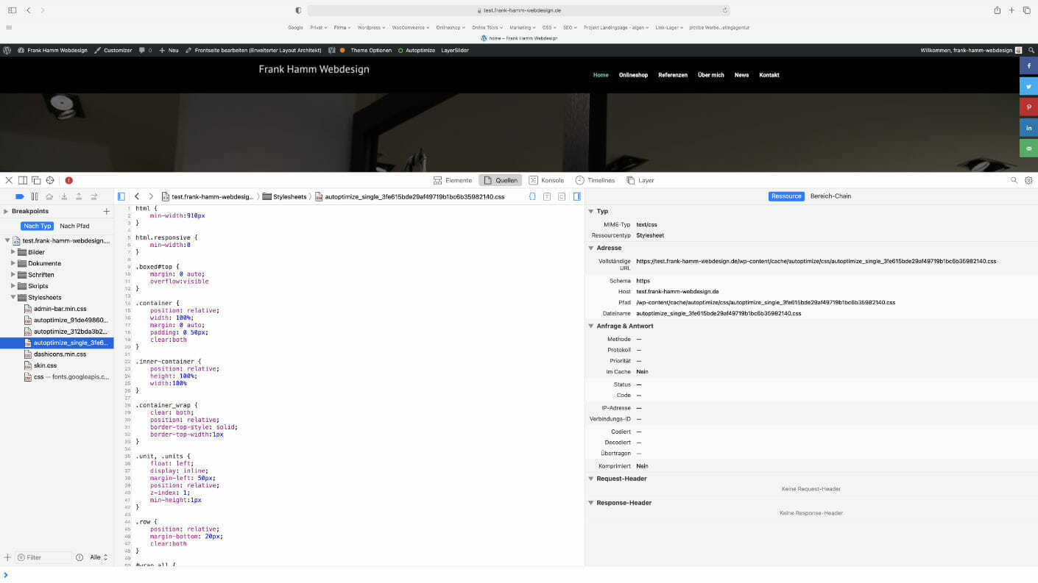Select the Ressource toggle in details pane
Viewport: 1038px width, 583px height.
click(786, 196)
